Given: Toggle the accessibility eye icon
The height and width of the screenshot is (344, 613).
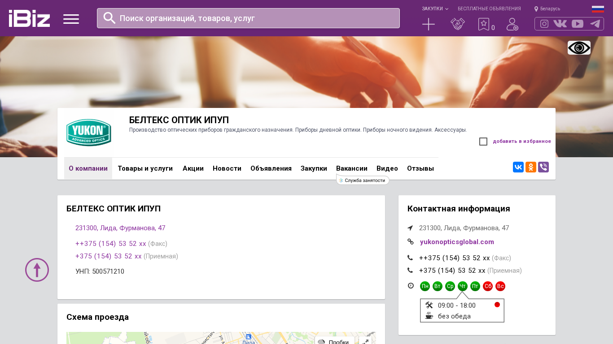Looking at the screenshot, I should [x=579, y=48].
